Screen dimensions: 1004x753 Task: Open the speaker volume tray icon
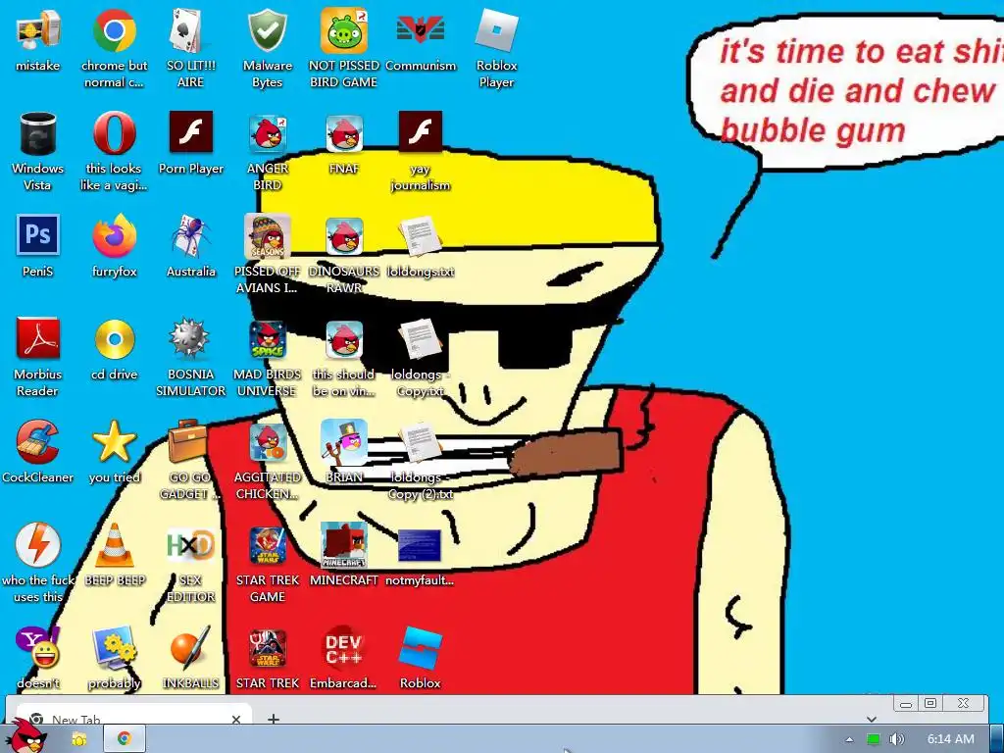tap(897, 739)
